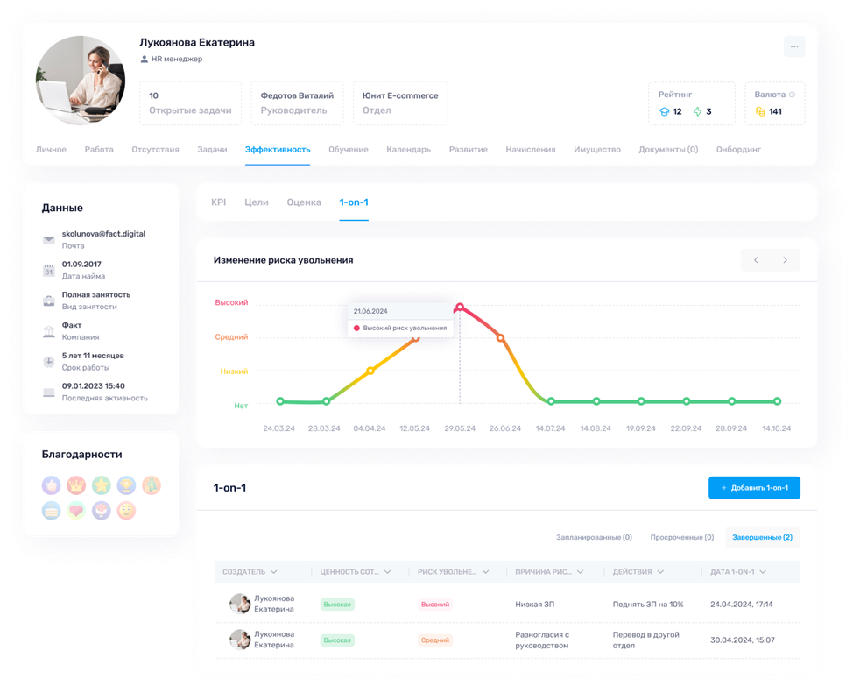Go to next chart period arrow
853x686 pixels.
[785, 260]
